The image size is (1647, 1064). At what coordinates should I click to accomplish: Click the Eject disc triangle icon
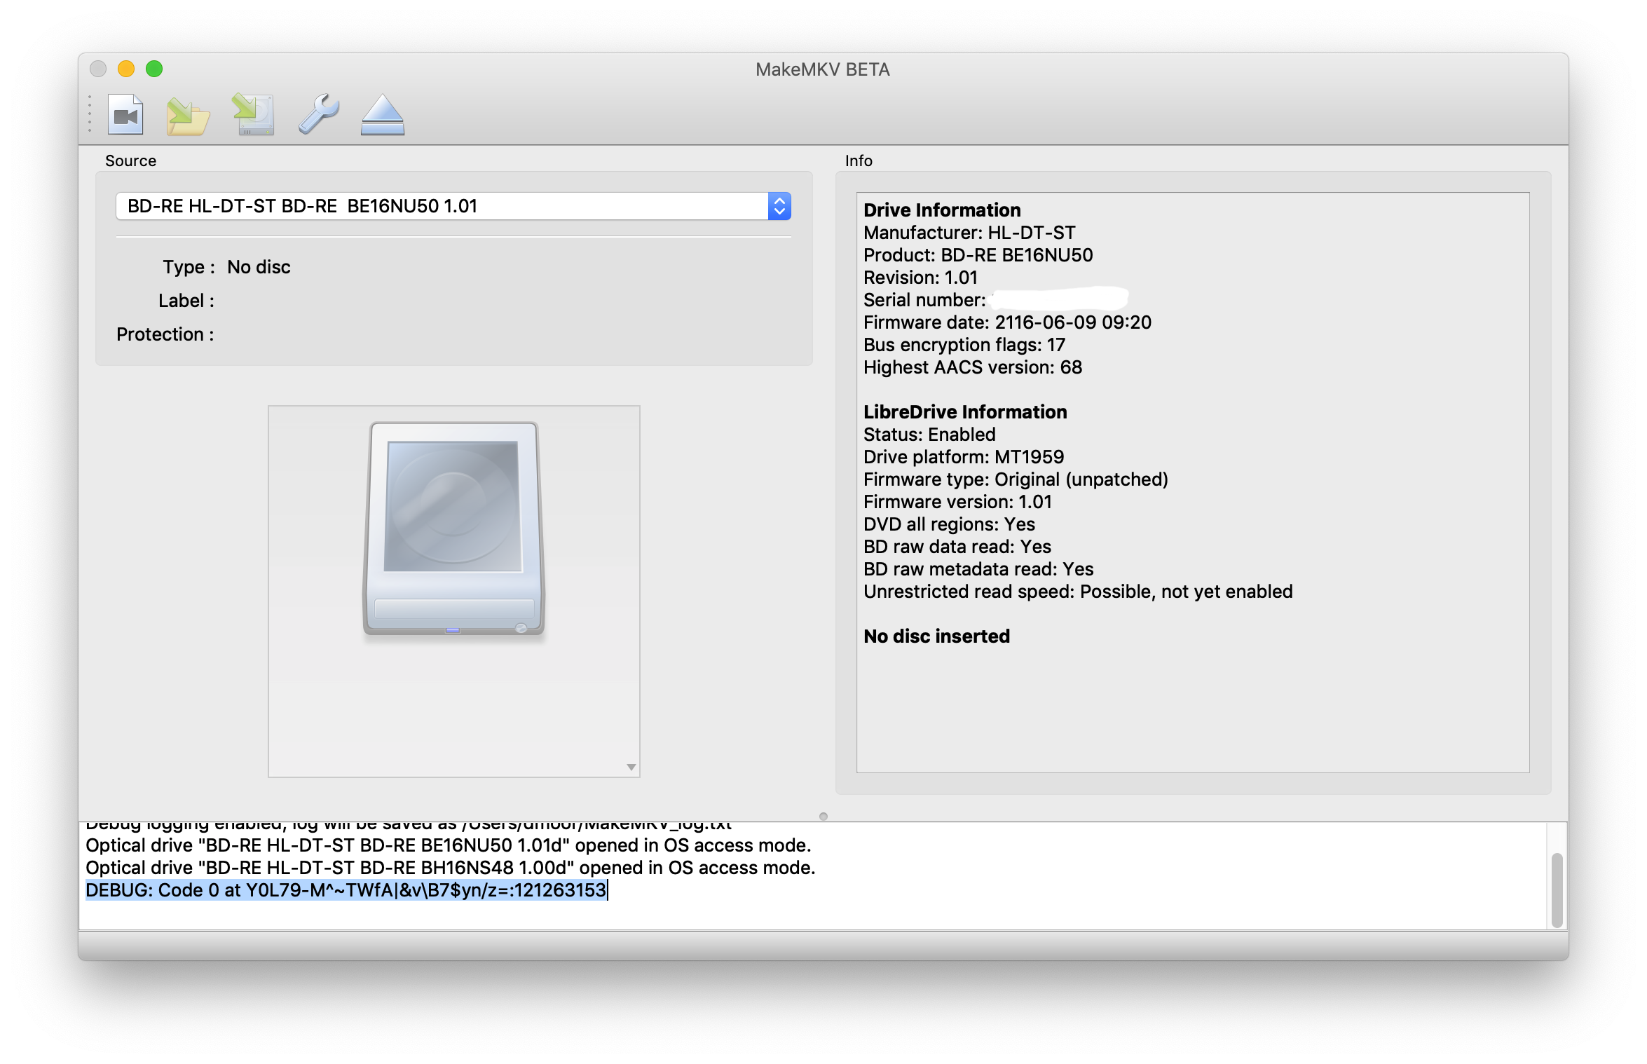click(x=383, y=114)
